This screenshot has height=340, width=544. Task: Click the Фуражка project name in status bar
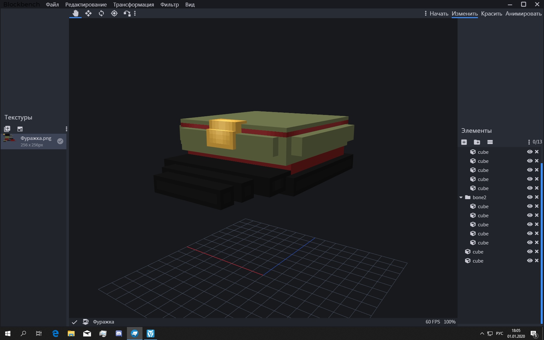coord(103,322)
